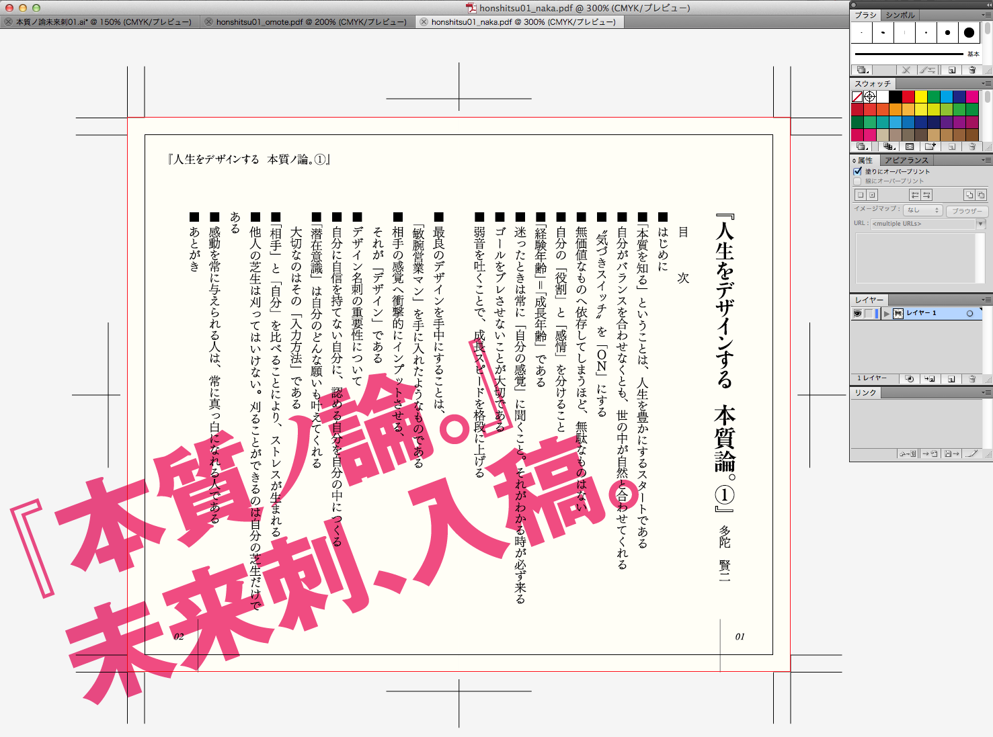Switch to the シンボル tab
The image size is (993, 737).
(x=900, y=15)
